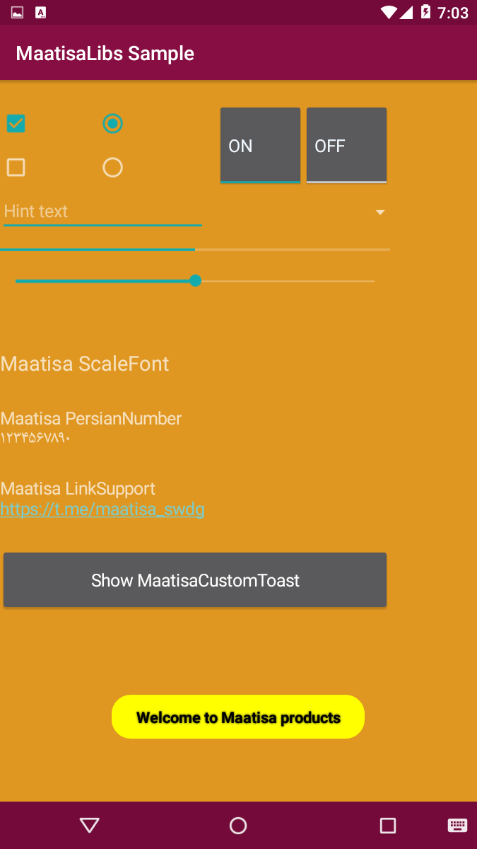Tap the Wi-Fi status icon

(x=388, y=11)
